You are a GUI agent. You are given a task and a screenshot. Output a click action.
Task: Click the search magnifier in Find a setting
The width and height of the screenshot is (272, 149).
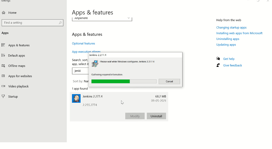pyautogui.click(x=60, y=23)
